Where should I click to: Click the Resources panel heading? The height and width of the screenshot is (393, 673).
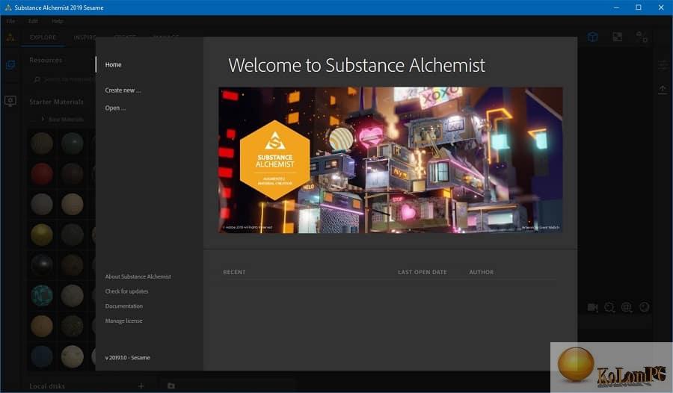(46, 60)
